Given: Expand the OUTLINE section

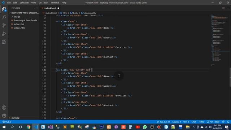Looking at the screenshot, I should 16,118.
